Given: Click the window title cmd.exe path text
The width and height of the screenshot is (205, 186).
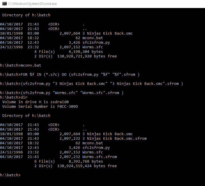Looking at the screenshot, I should coord(33,4).
